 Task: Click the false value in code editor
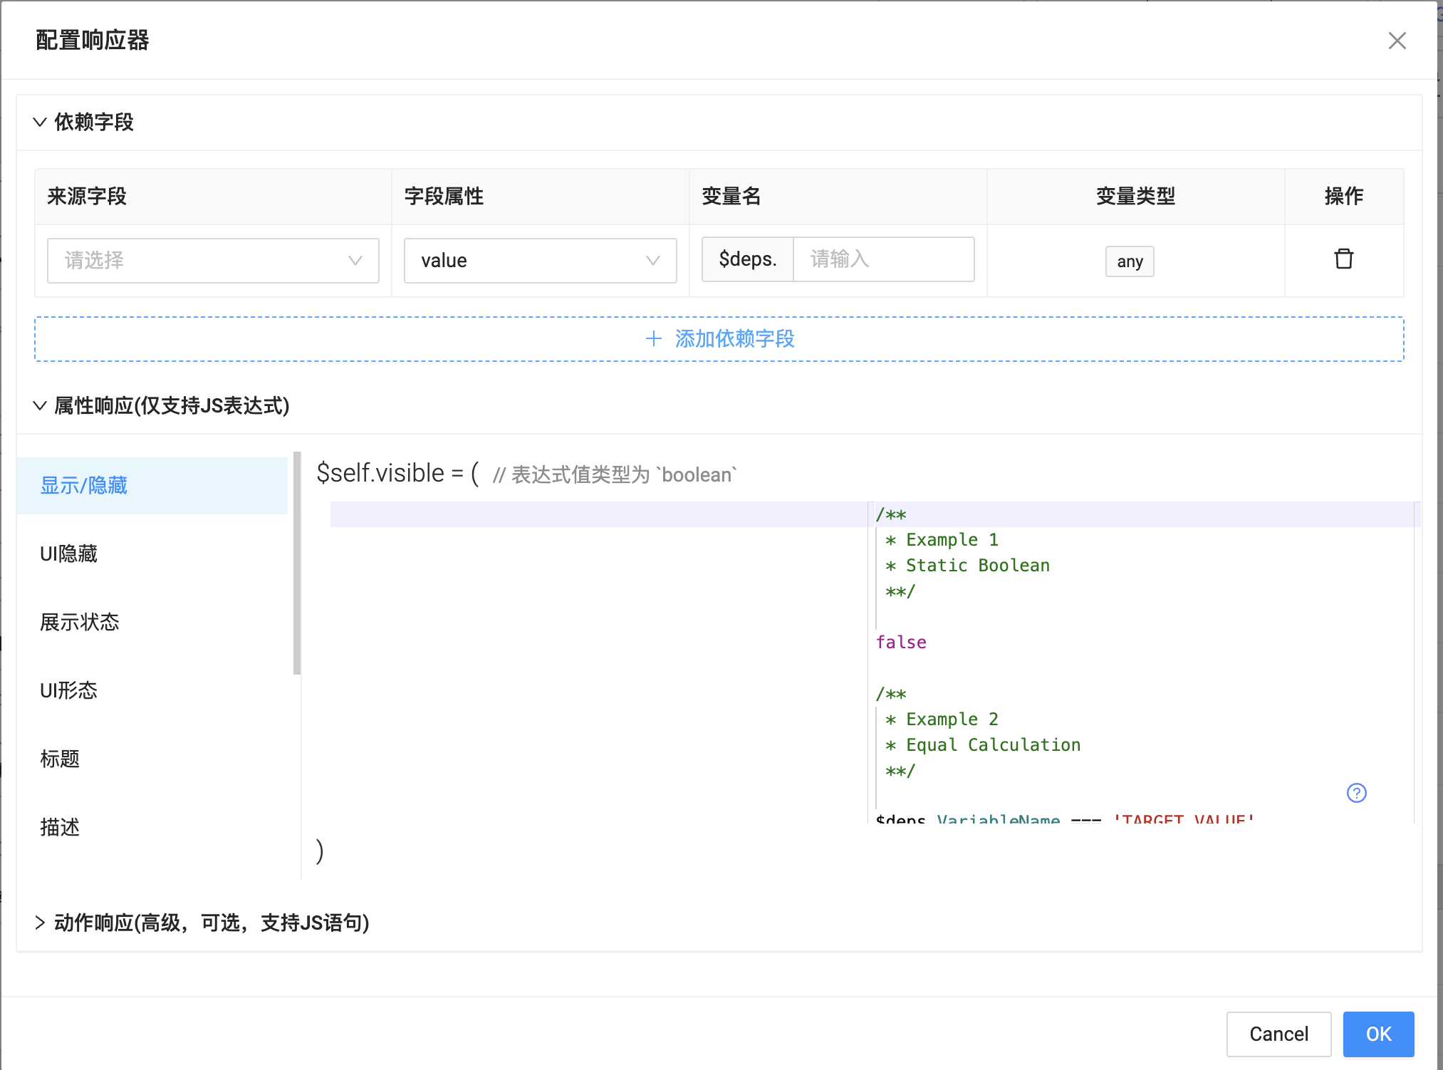pyautogui.click(x=901, y=643)
